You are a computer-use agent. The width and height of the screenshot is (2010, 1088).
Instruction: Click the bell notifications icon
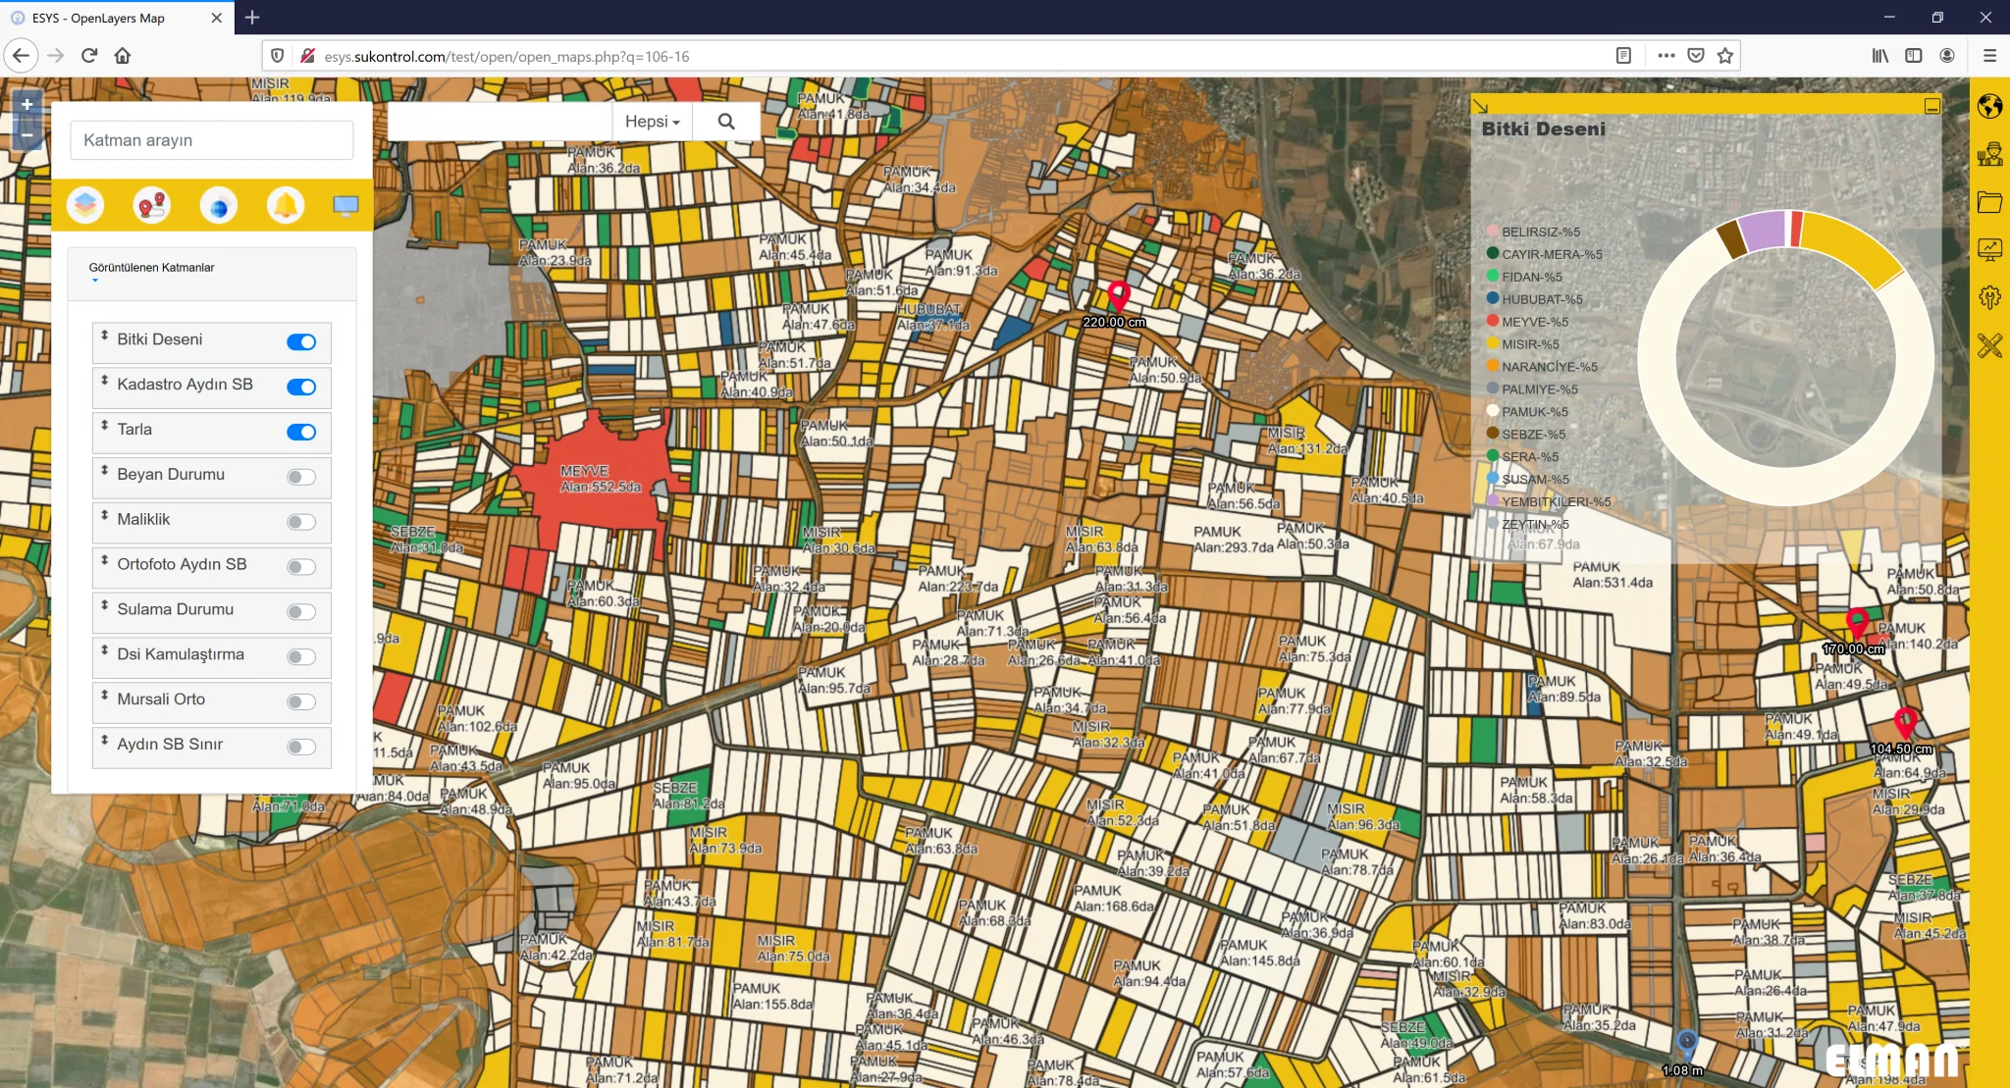coord(286,205)
